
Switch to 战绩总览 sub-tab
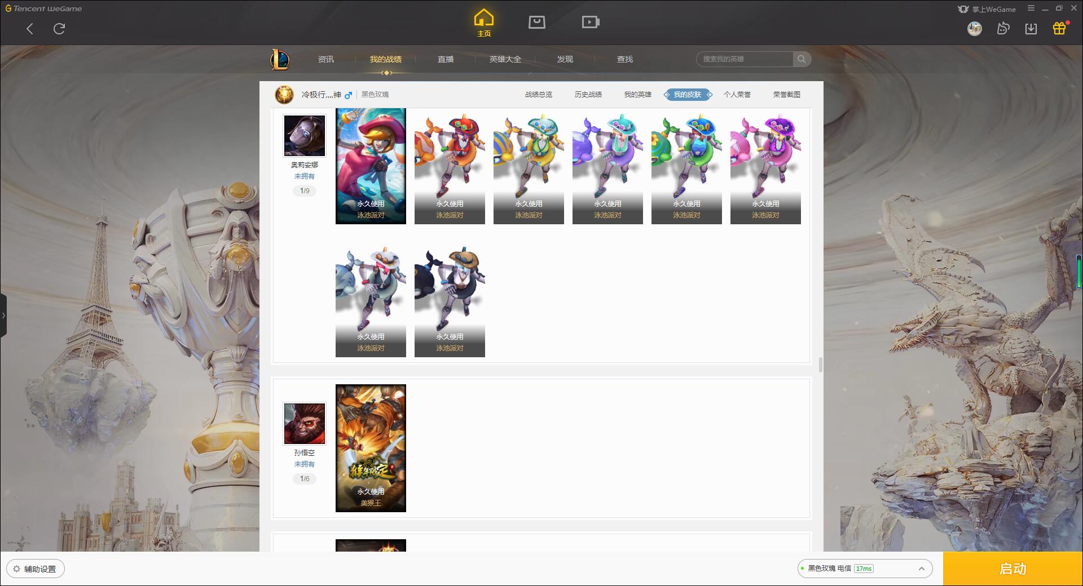point(539,95)
